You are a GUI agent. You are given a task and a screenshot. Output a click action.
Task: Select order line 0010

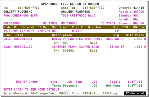pos(74,39)
